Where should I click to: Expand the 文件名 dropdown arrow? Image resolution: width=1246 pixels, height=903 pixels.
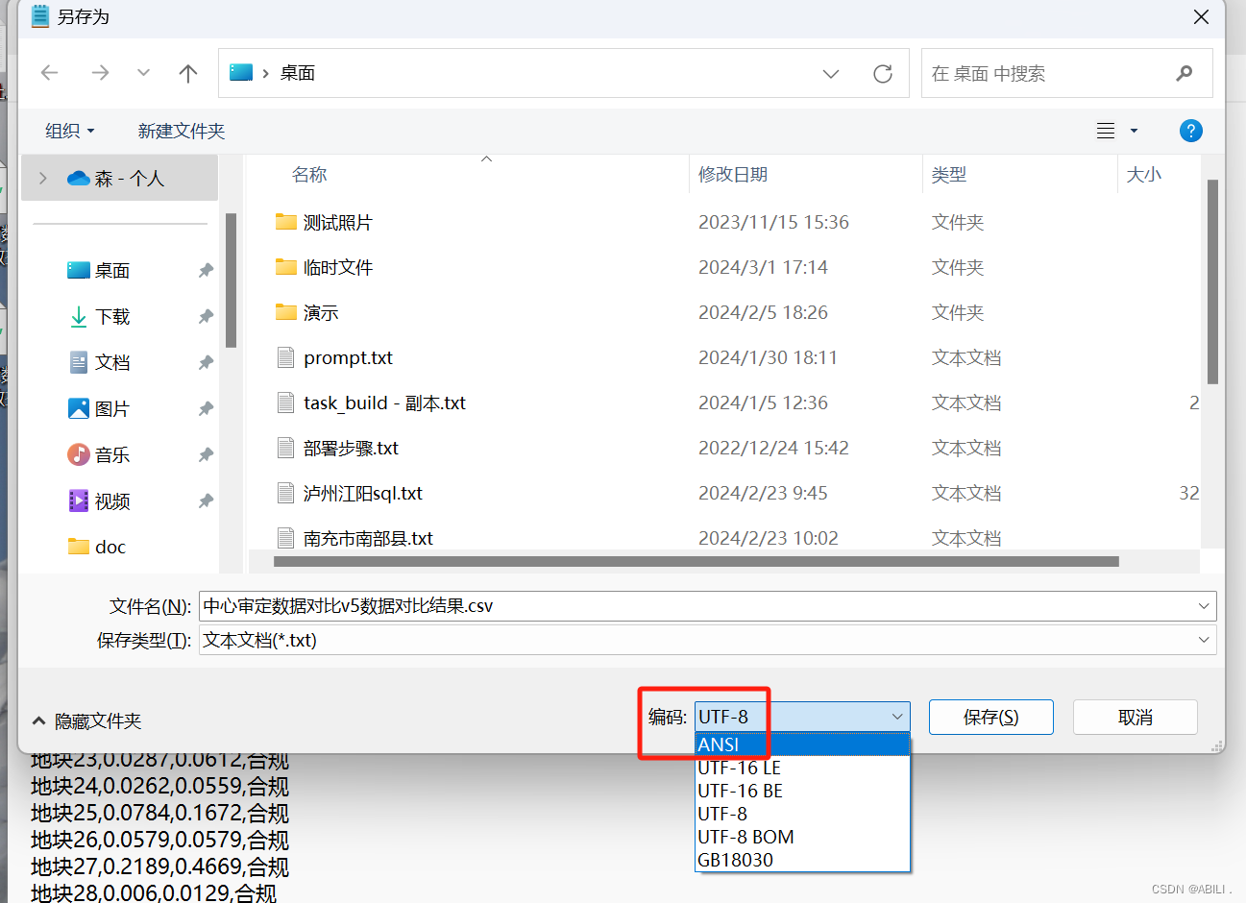[x=1204, y=606]
